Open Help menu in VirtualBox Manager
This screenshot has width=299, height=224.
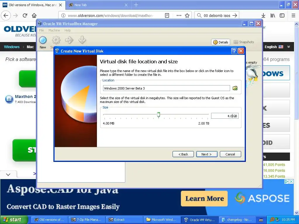67,30
